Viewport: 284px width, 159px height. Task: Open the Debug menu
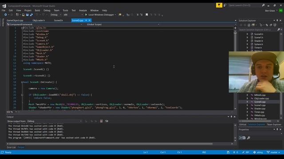point(47,11)
